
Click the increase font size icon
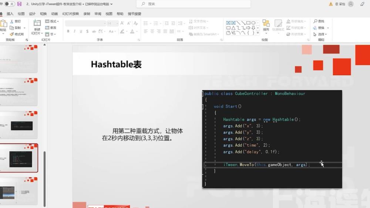coord(122,23)
